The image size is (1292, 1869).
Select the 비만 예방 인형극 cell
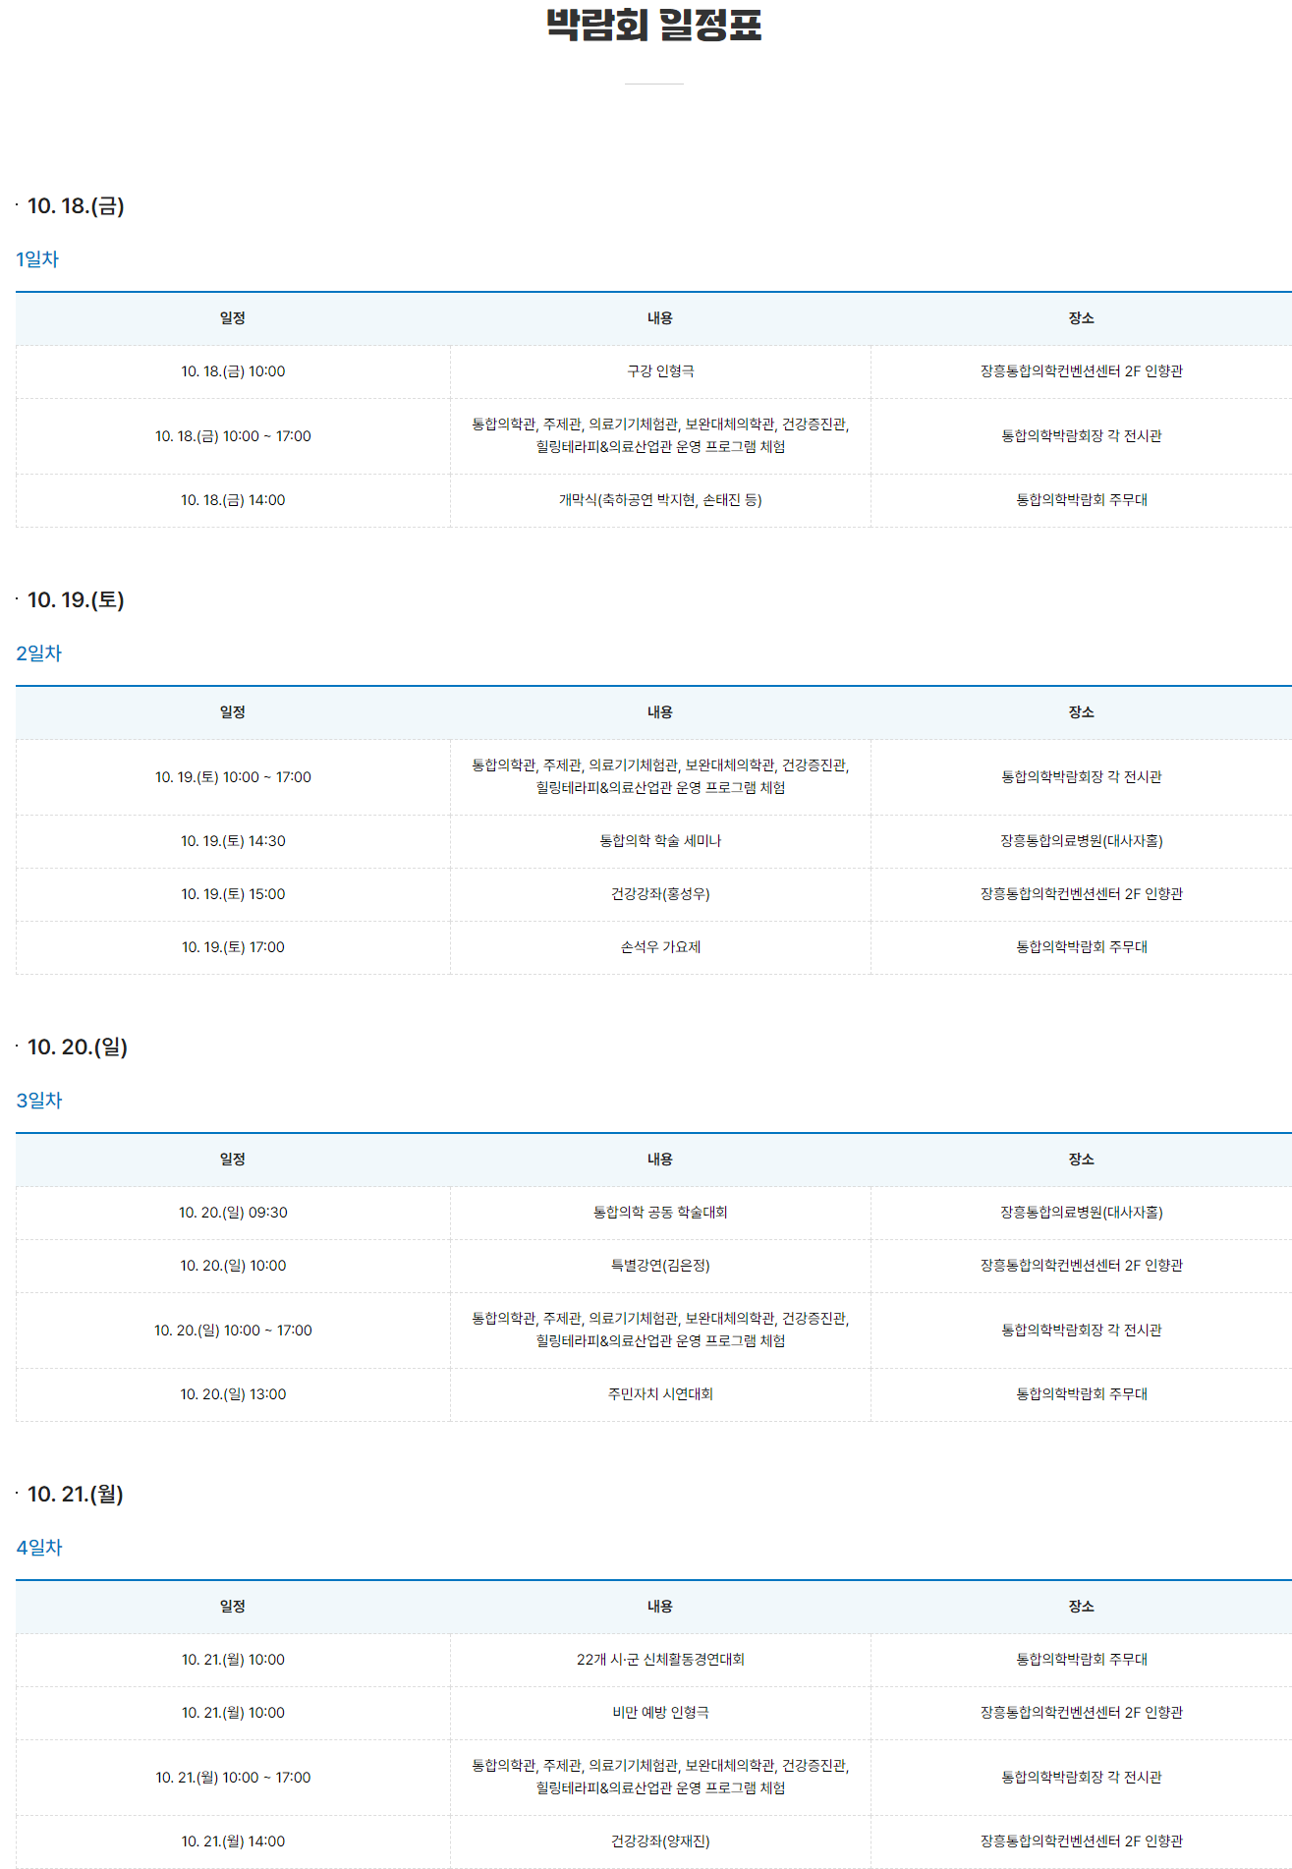click(660, 1713)
